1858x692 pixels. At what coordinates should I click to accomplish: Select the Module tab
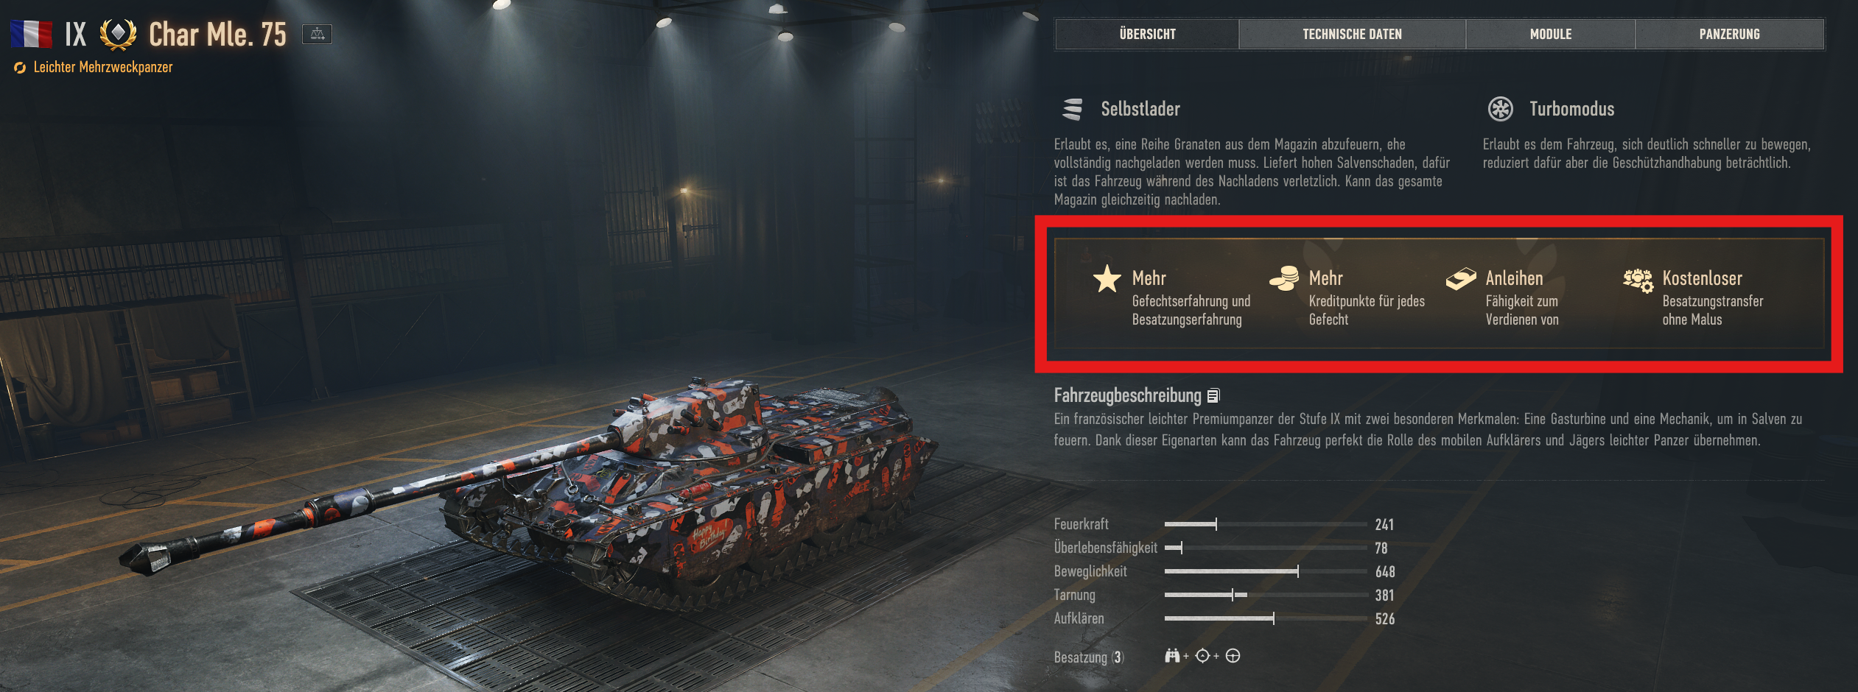(1550, 34)
